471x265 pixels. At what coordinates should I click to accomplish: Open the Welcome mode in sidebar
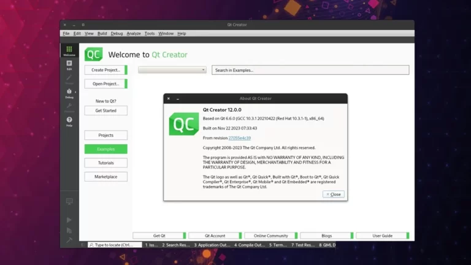point(69,50)
